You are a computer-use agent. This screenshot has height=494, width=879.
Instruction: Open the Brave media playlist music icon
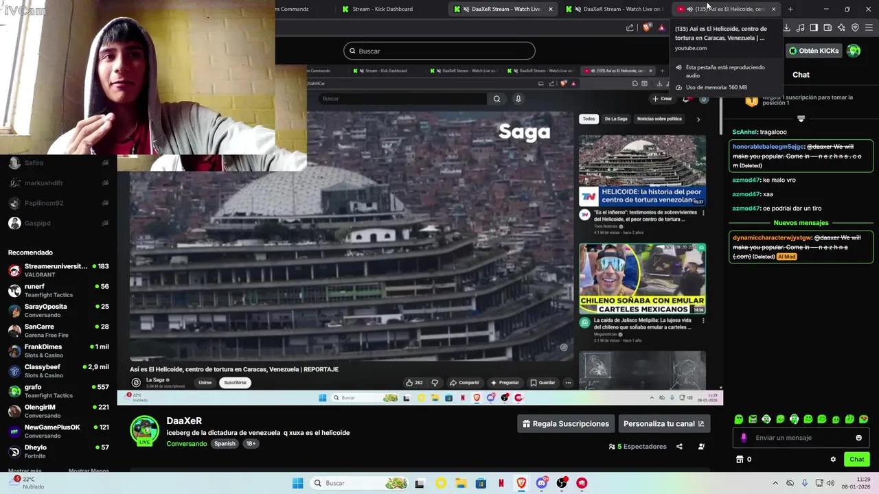click(801, 27)
